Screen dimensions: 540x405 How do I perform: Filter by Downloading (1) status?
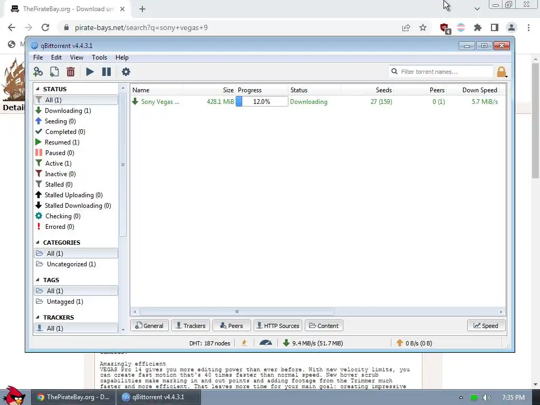[67, 111]
